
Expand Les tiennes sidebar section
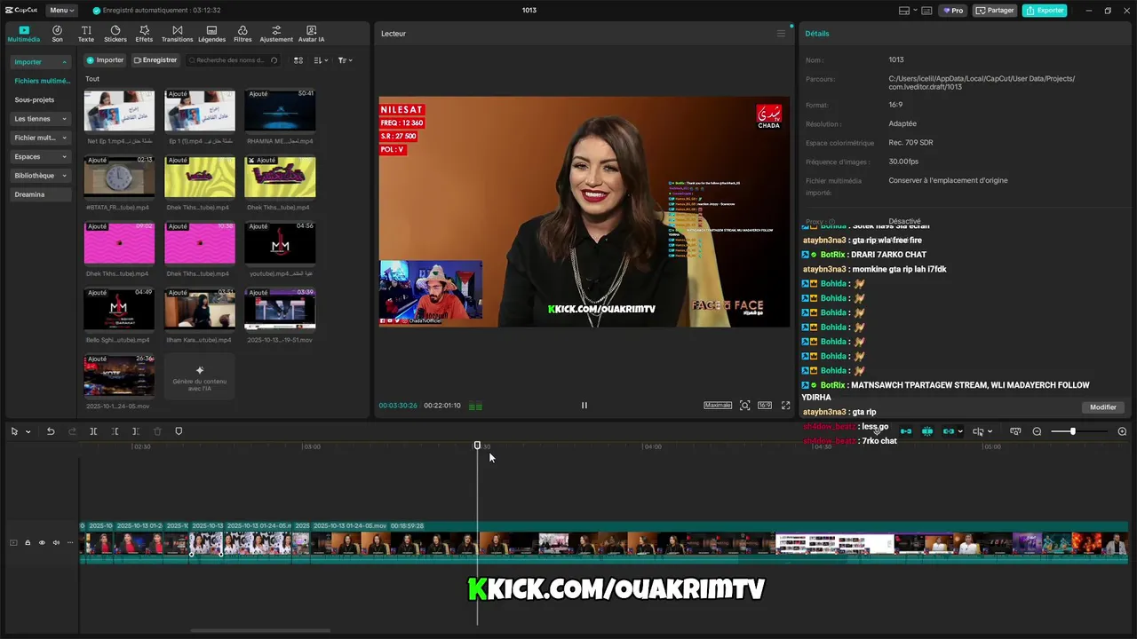40,119
